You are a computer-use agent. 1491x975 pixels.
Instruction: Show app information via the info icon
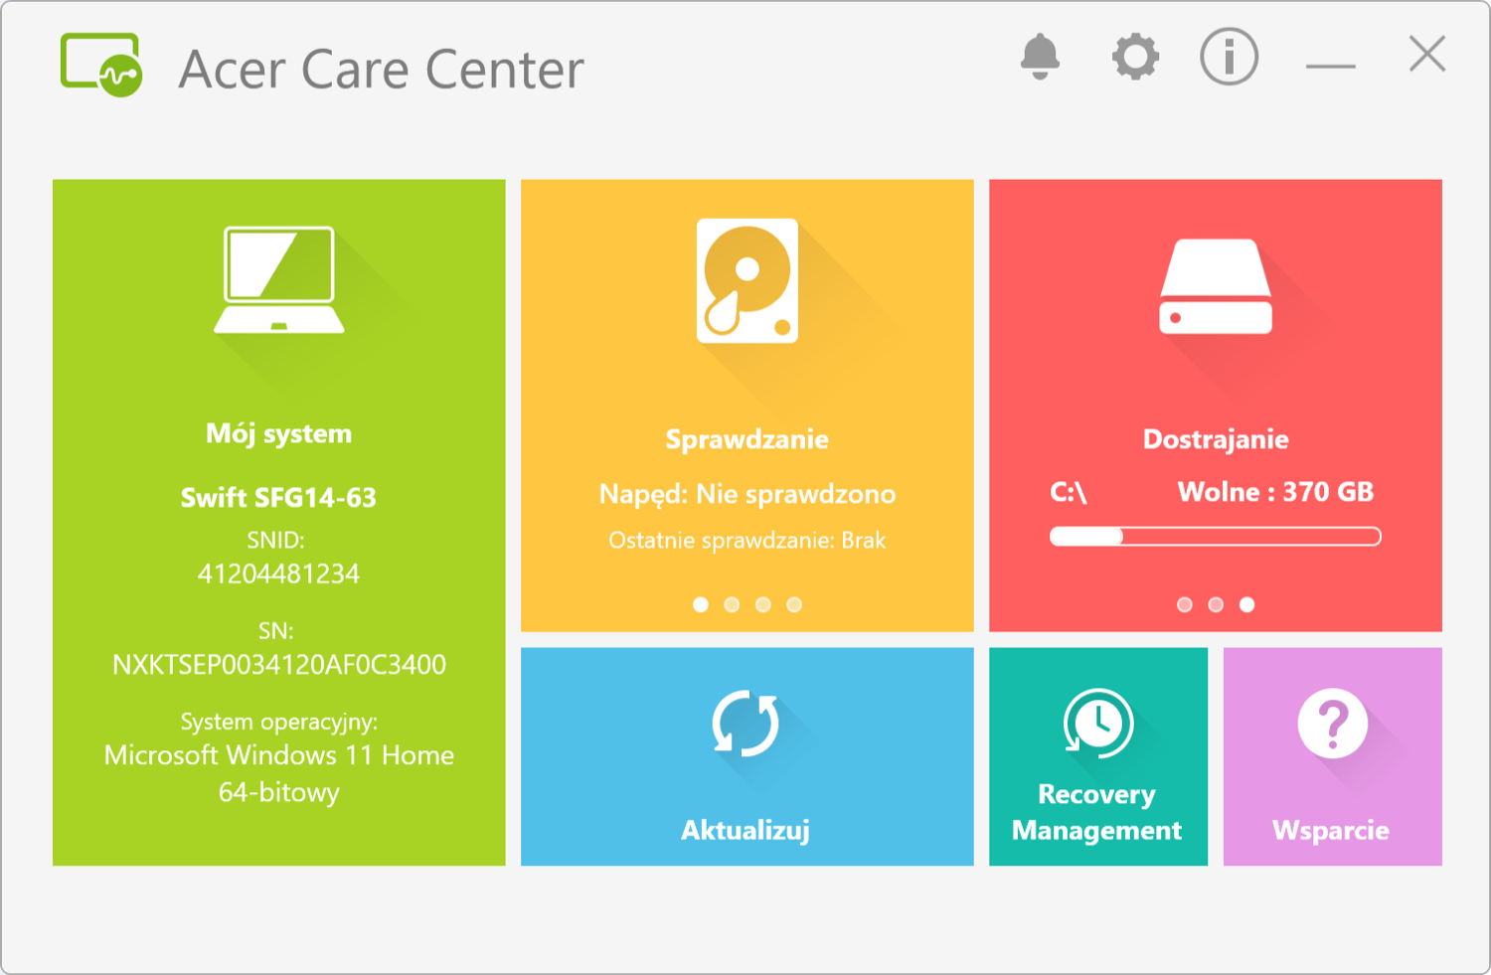(x=1229, y=57)
